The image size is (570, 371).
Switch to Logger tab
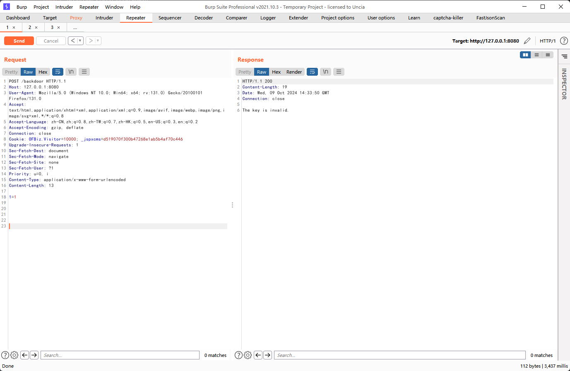click(268, 18)
